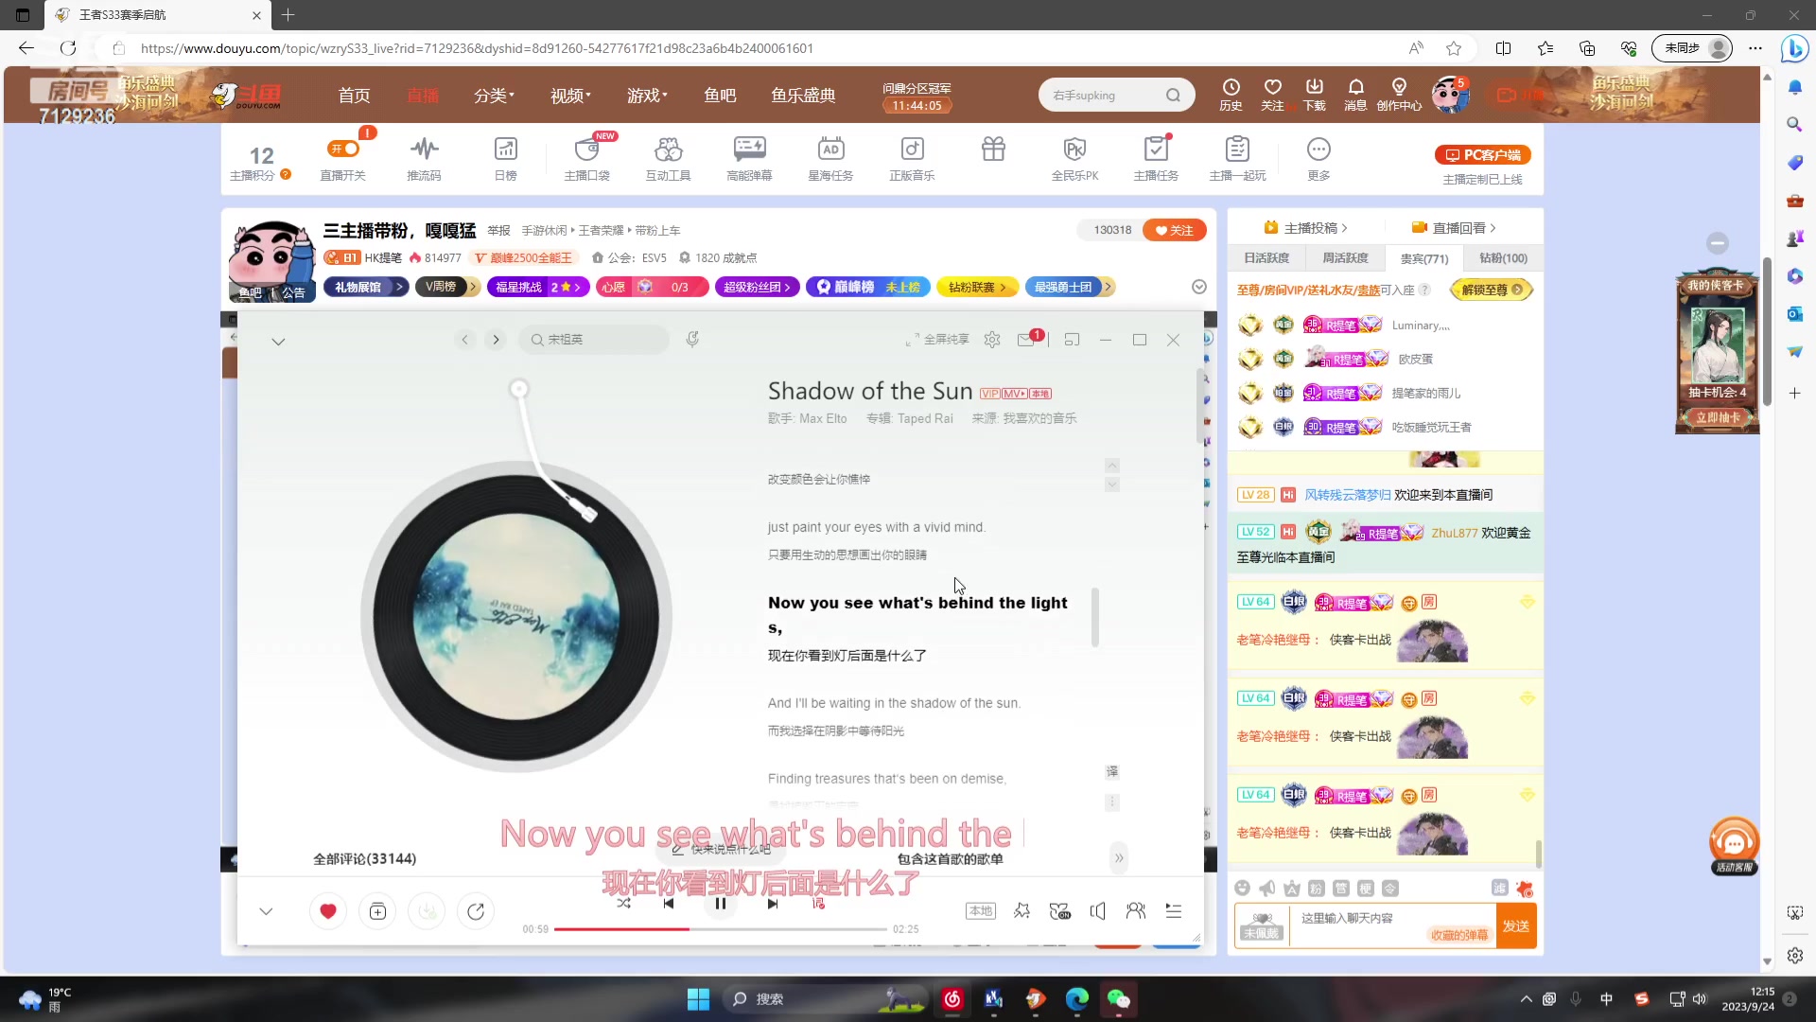Open the 礼物展馆 badge
The height and width of the screenshot is (1022, 1816).
[366, 287]
